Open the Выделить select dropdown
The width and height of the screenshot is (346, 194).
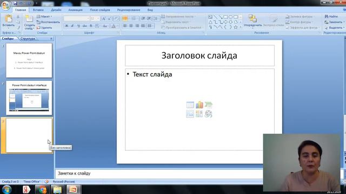click(335, 27)
